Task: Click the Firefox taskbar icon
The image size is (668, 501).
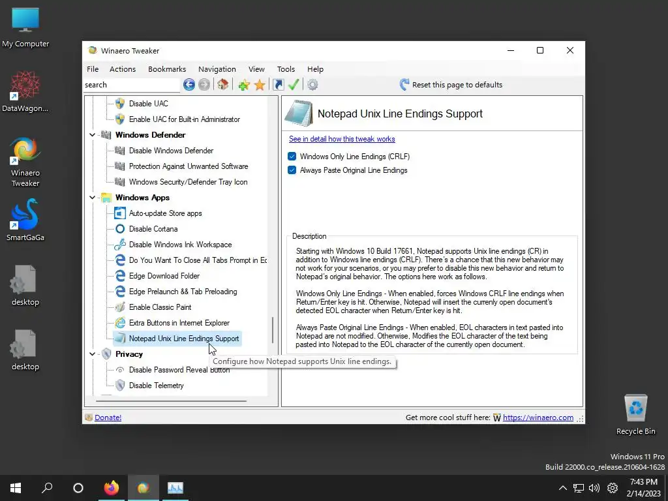Action: click(x=111, y=488)
